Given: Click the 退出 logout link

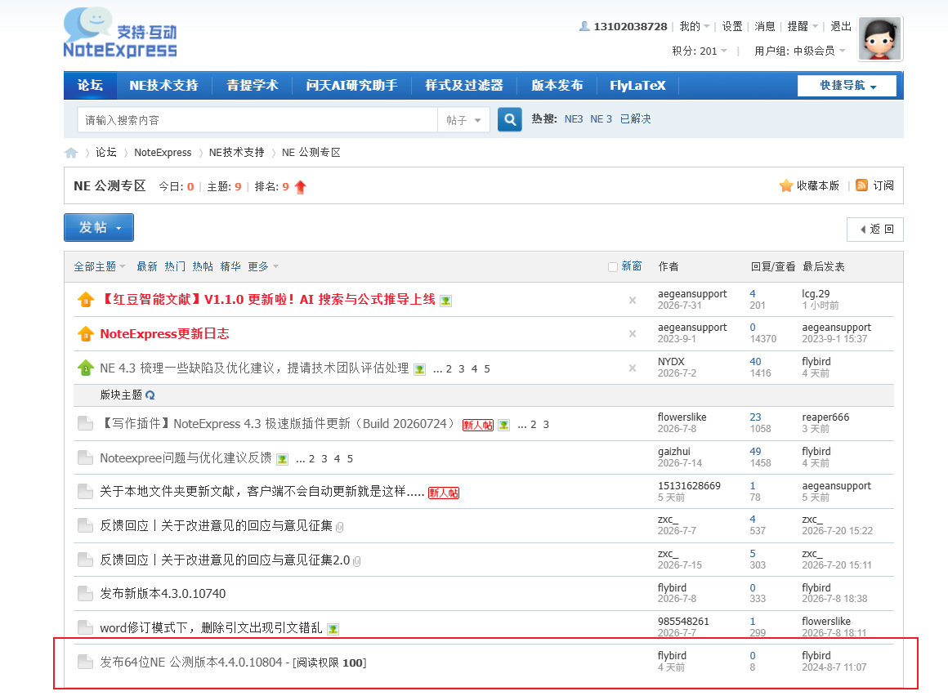Looking at the screenshot, I should pos(840,27).
